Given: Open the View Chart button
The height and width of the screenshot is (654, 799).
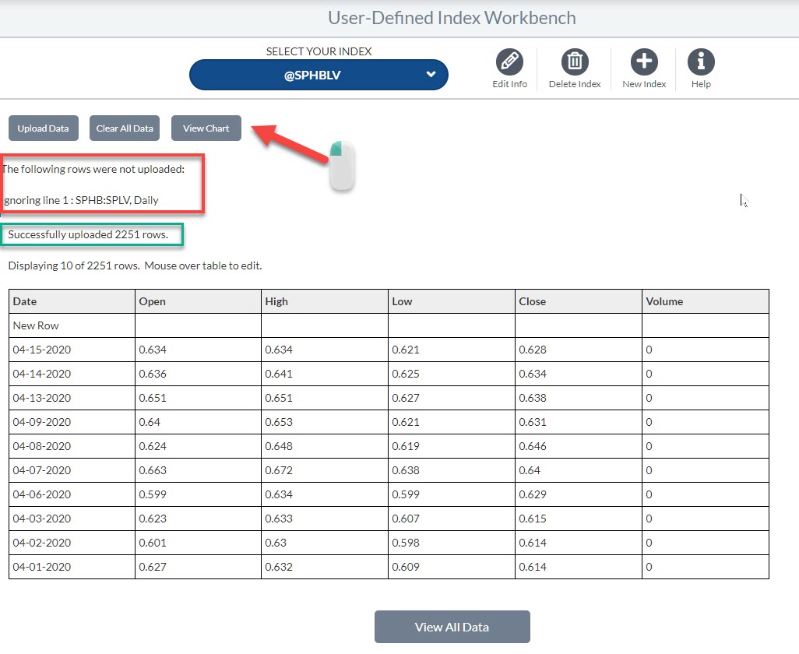Looking at the screenshot, I should tap(206, 128).
